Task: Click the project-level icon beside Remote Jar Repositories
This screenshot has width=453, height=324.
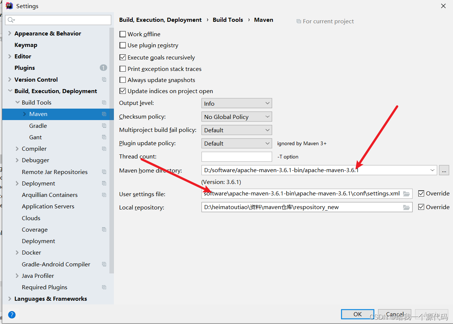Action: point(104,172)
